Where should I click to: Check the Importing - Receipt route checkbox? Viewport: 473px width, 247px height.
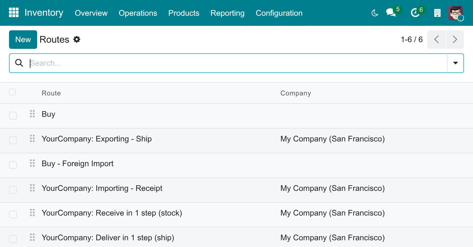coord(13,190)
